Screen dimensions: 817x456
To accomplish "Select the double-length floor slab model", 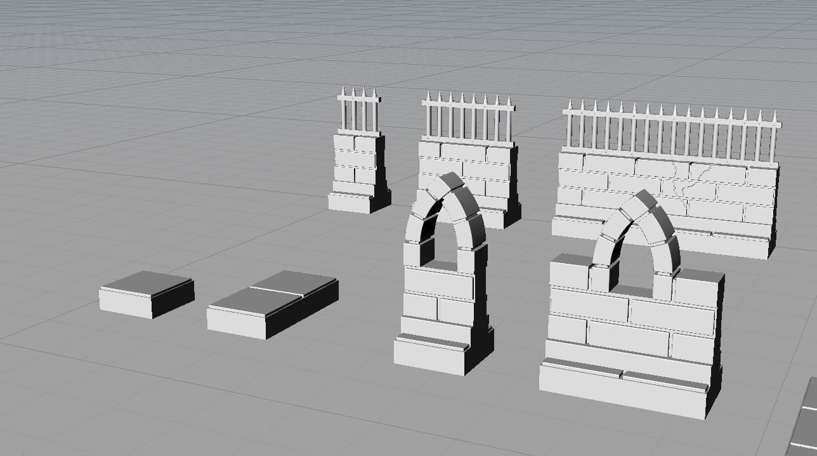I will pos(273,304).
